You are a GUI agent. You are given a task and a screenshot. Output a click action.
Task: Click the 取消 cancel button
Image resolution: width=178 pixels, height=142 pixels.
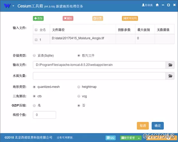(x=143, y=126)
